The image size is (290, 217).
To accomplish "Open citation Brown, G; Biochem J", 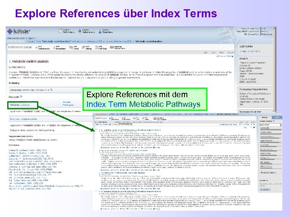I will tap(28, 153).
